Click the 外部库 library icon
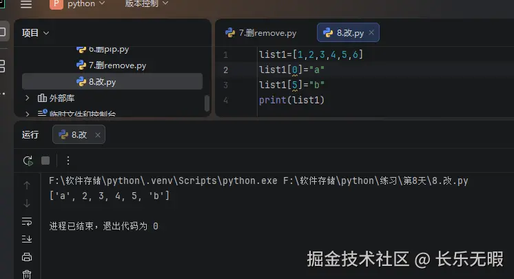The width and height of the screenshot is (514, 279). click(x=42, y=98)
